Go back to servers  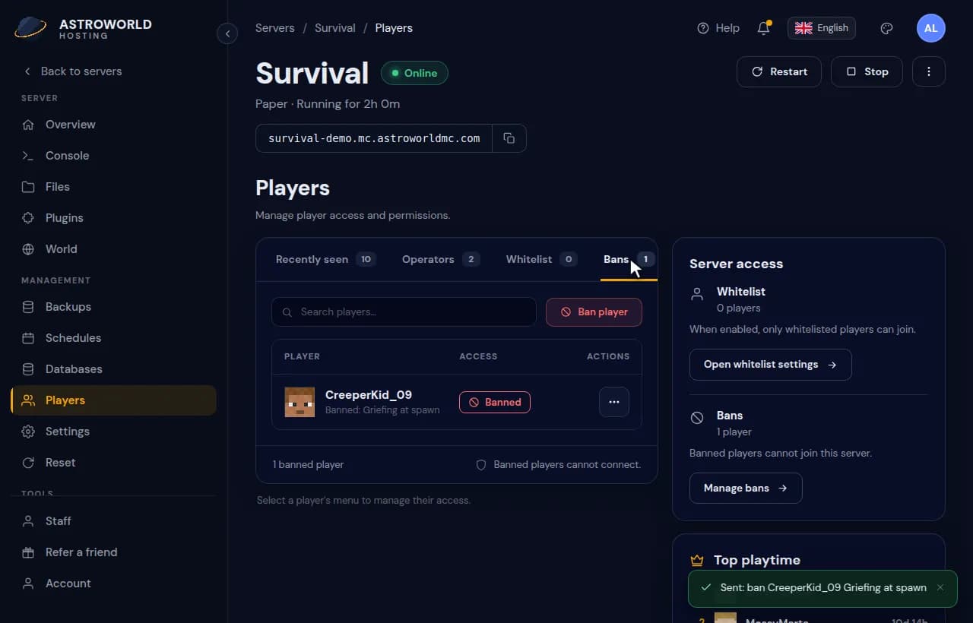coord(72,71)
